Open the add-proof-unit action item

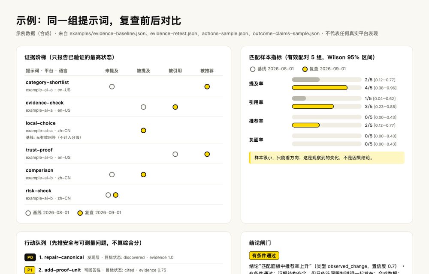tap(124, 270)
